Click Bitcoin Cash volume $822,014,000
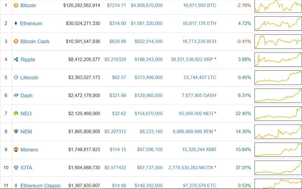302x189 pixels. pos(149,41)
